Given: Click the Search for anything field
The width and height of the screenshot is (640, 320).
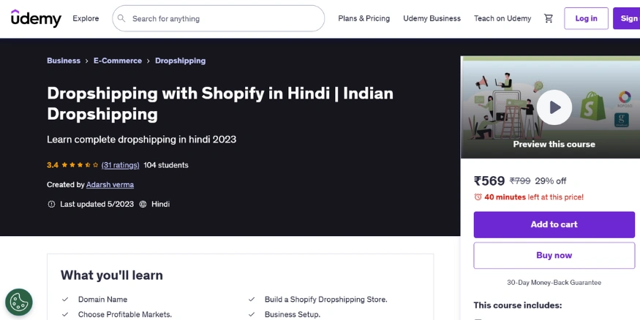Looking at the screenshot, I should click(x=219, y=18).
